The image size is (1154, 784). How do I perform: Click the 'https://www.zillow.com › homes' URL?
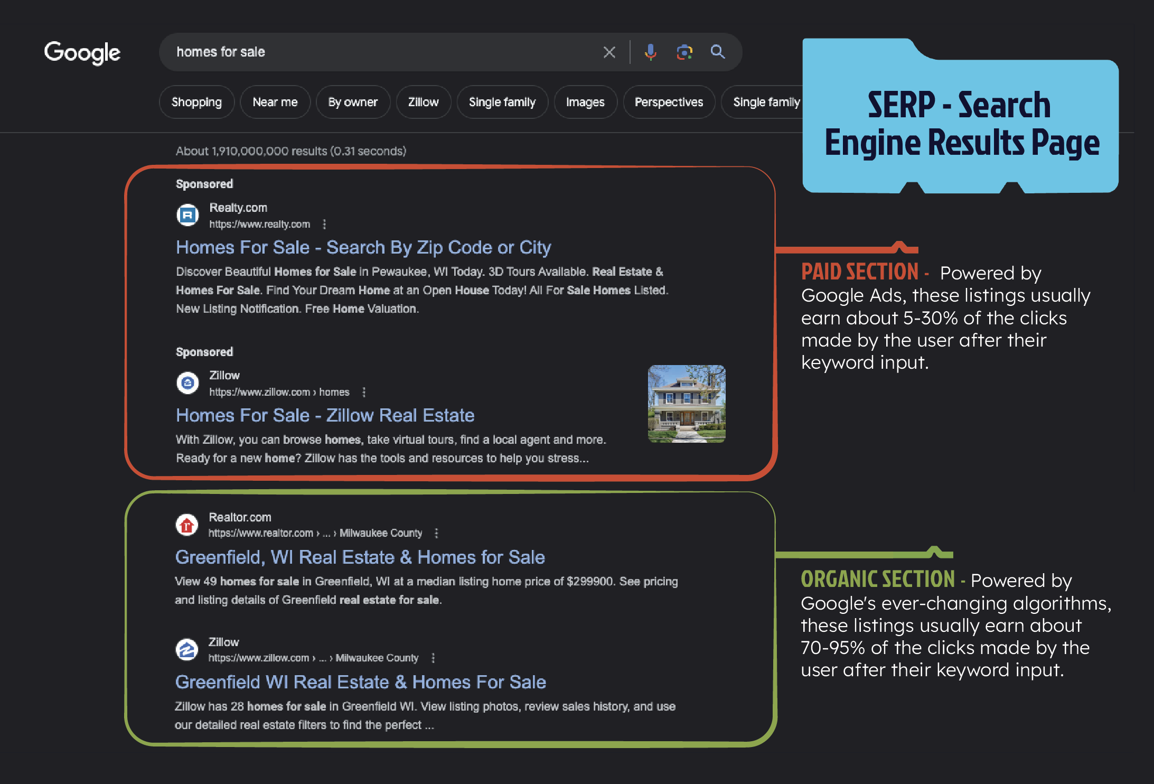[x=279, y=392]
